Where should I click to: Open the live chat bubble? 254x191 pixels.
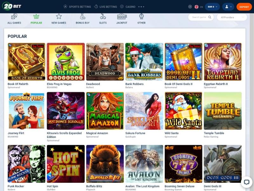pos(246,182)
